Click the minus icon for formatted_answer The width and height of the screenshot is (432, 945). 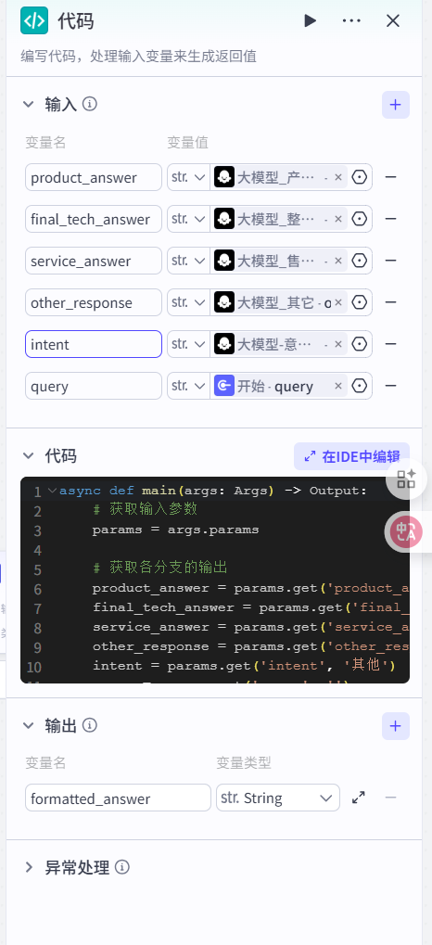tap(390, 798)
